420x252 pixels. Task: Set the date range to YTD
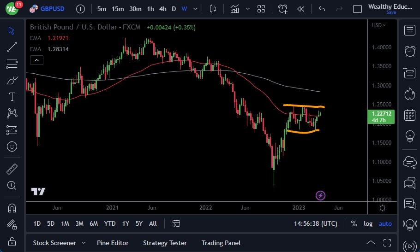(110, 223)
